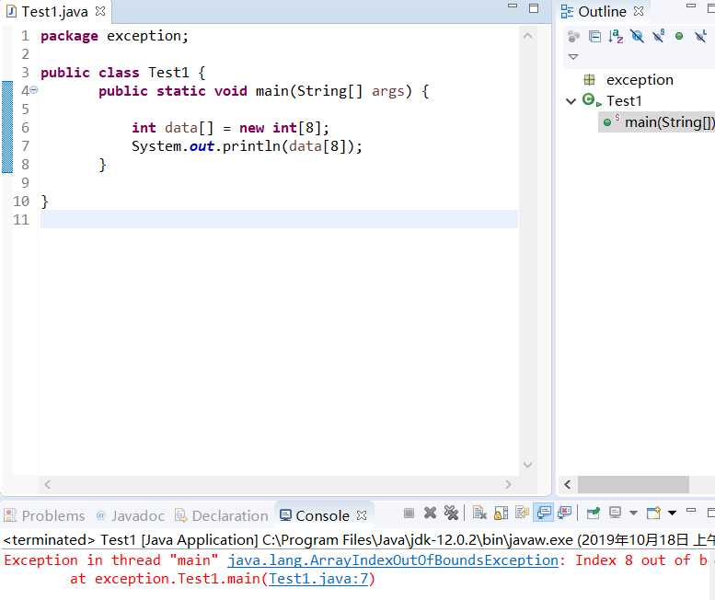
Task: Toggle Show Console on standard error change
Action: click(x=564, y=513)
